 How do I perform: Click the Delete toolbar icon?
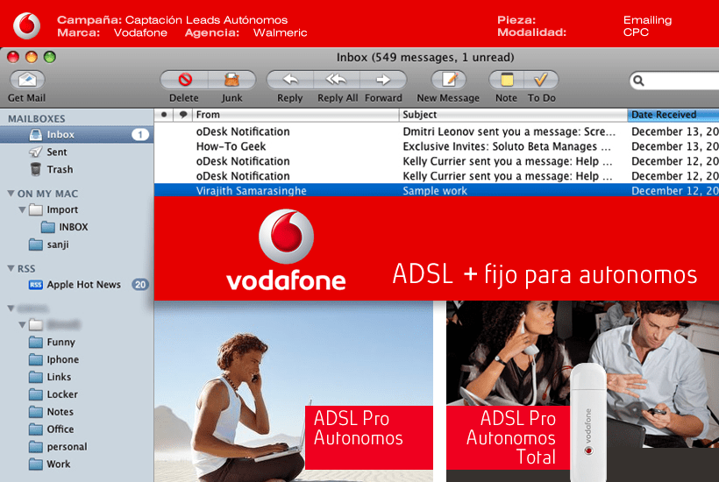[184, 80]
